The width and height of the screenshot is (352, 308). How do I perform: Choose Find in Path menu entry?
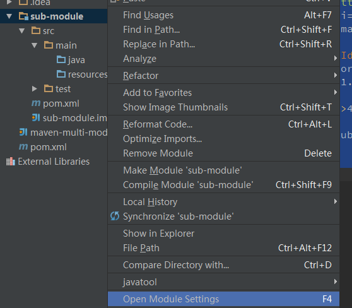223,30
